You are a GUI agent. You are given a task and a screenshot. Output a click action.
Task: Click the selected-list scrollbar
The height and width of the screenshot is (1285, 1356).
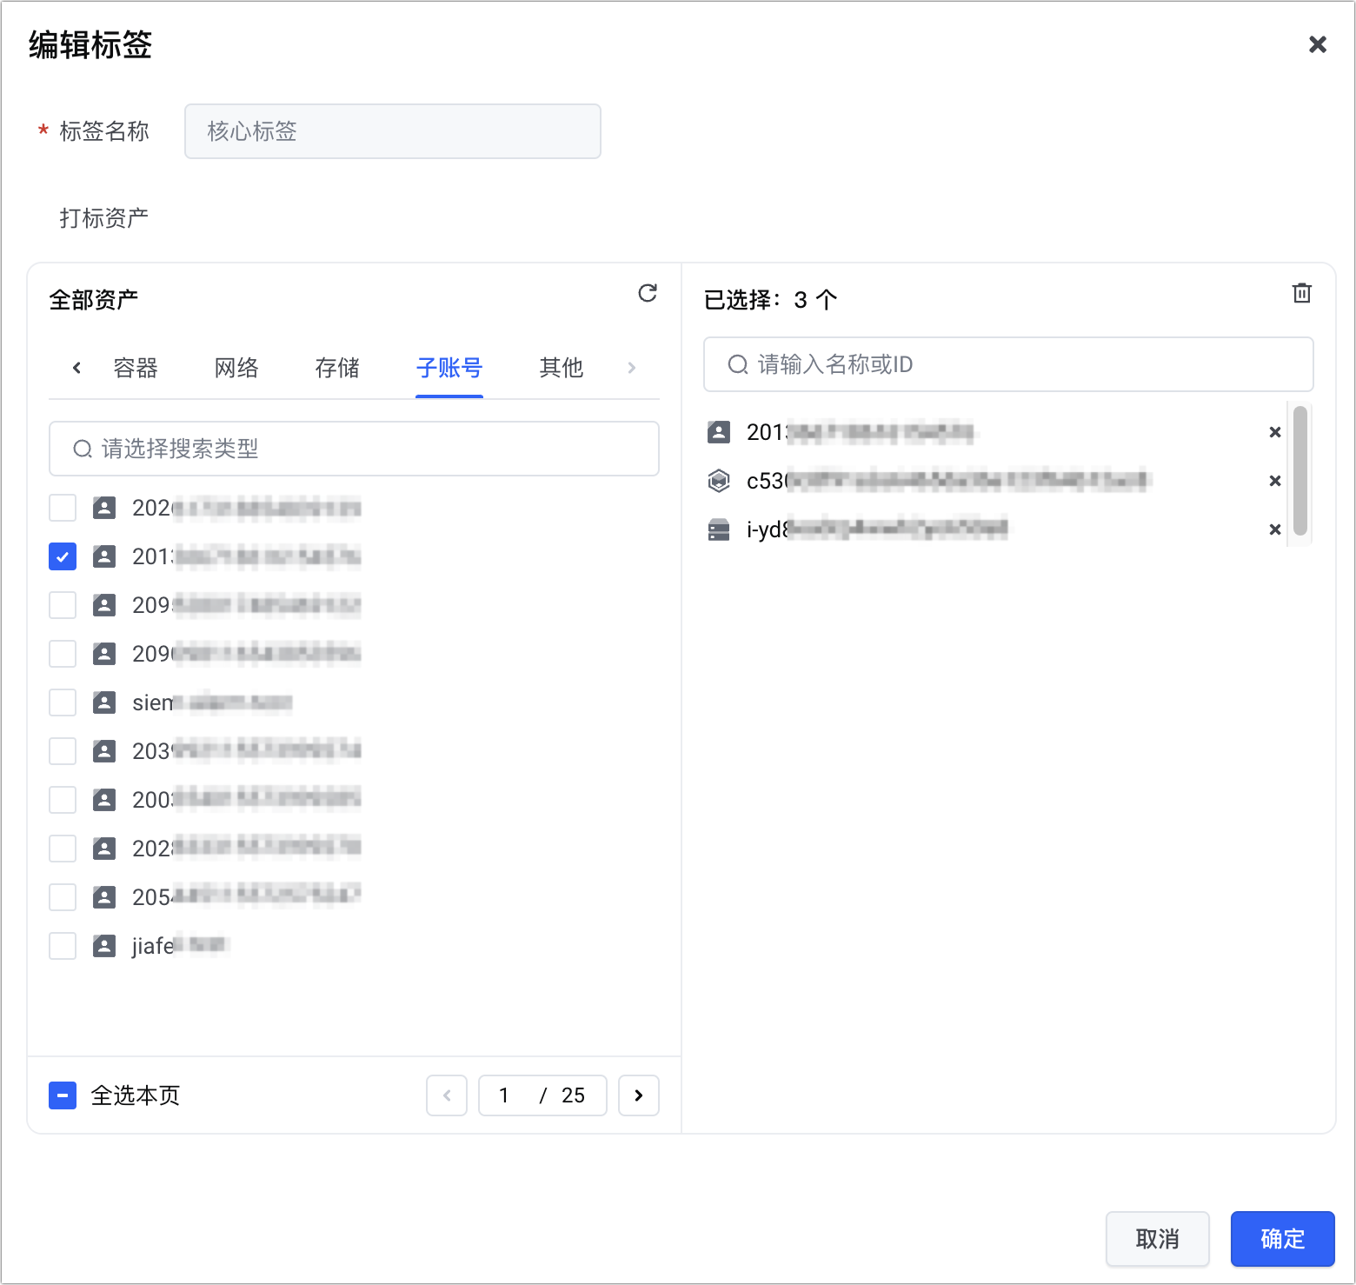point(1300,471)
